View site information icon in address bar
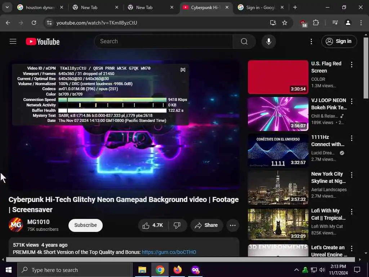 coord(49,23)
